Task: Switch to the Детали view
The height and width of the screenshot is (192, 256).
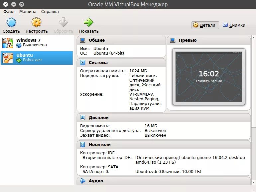Action: click(x=205, y=25)
